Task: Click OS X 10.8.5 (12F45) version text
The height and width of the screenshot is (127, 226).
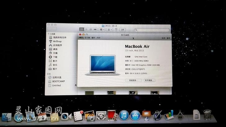Action: coord(138,73)
